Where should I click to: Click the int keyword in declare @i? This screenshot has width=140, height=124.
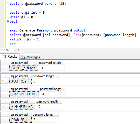[34, 13]
